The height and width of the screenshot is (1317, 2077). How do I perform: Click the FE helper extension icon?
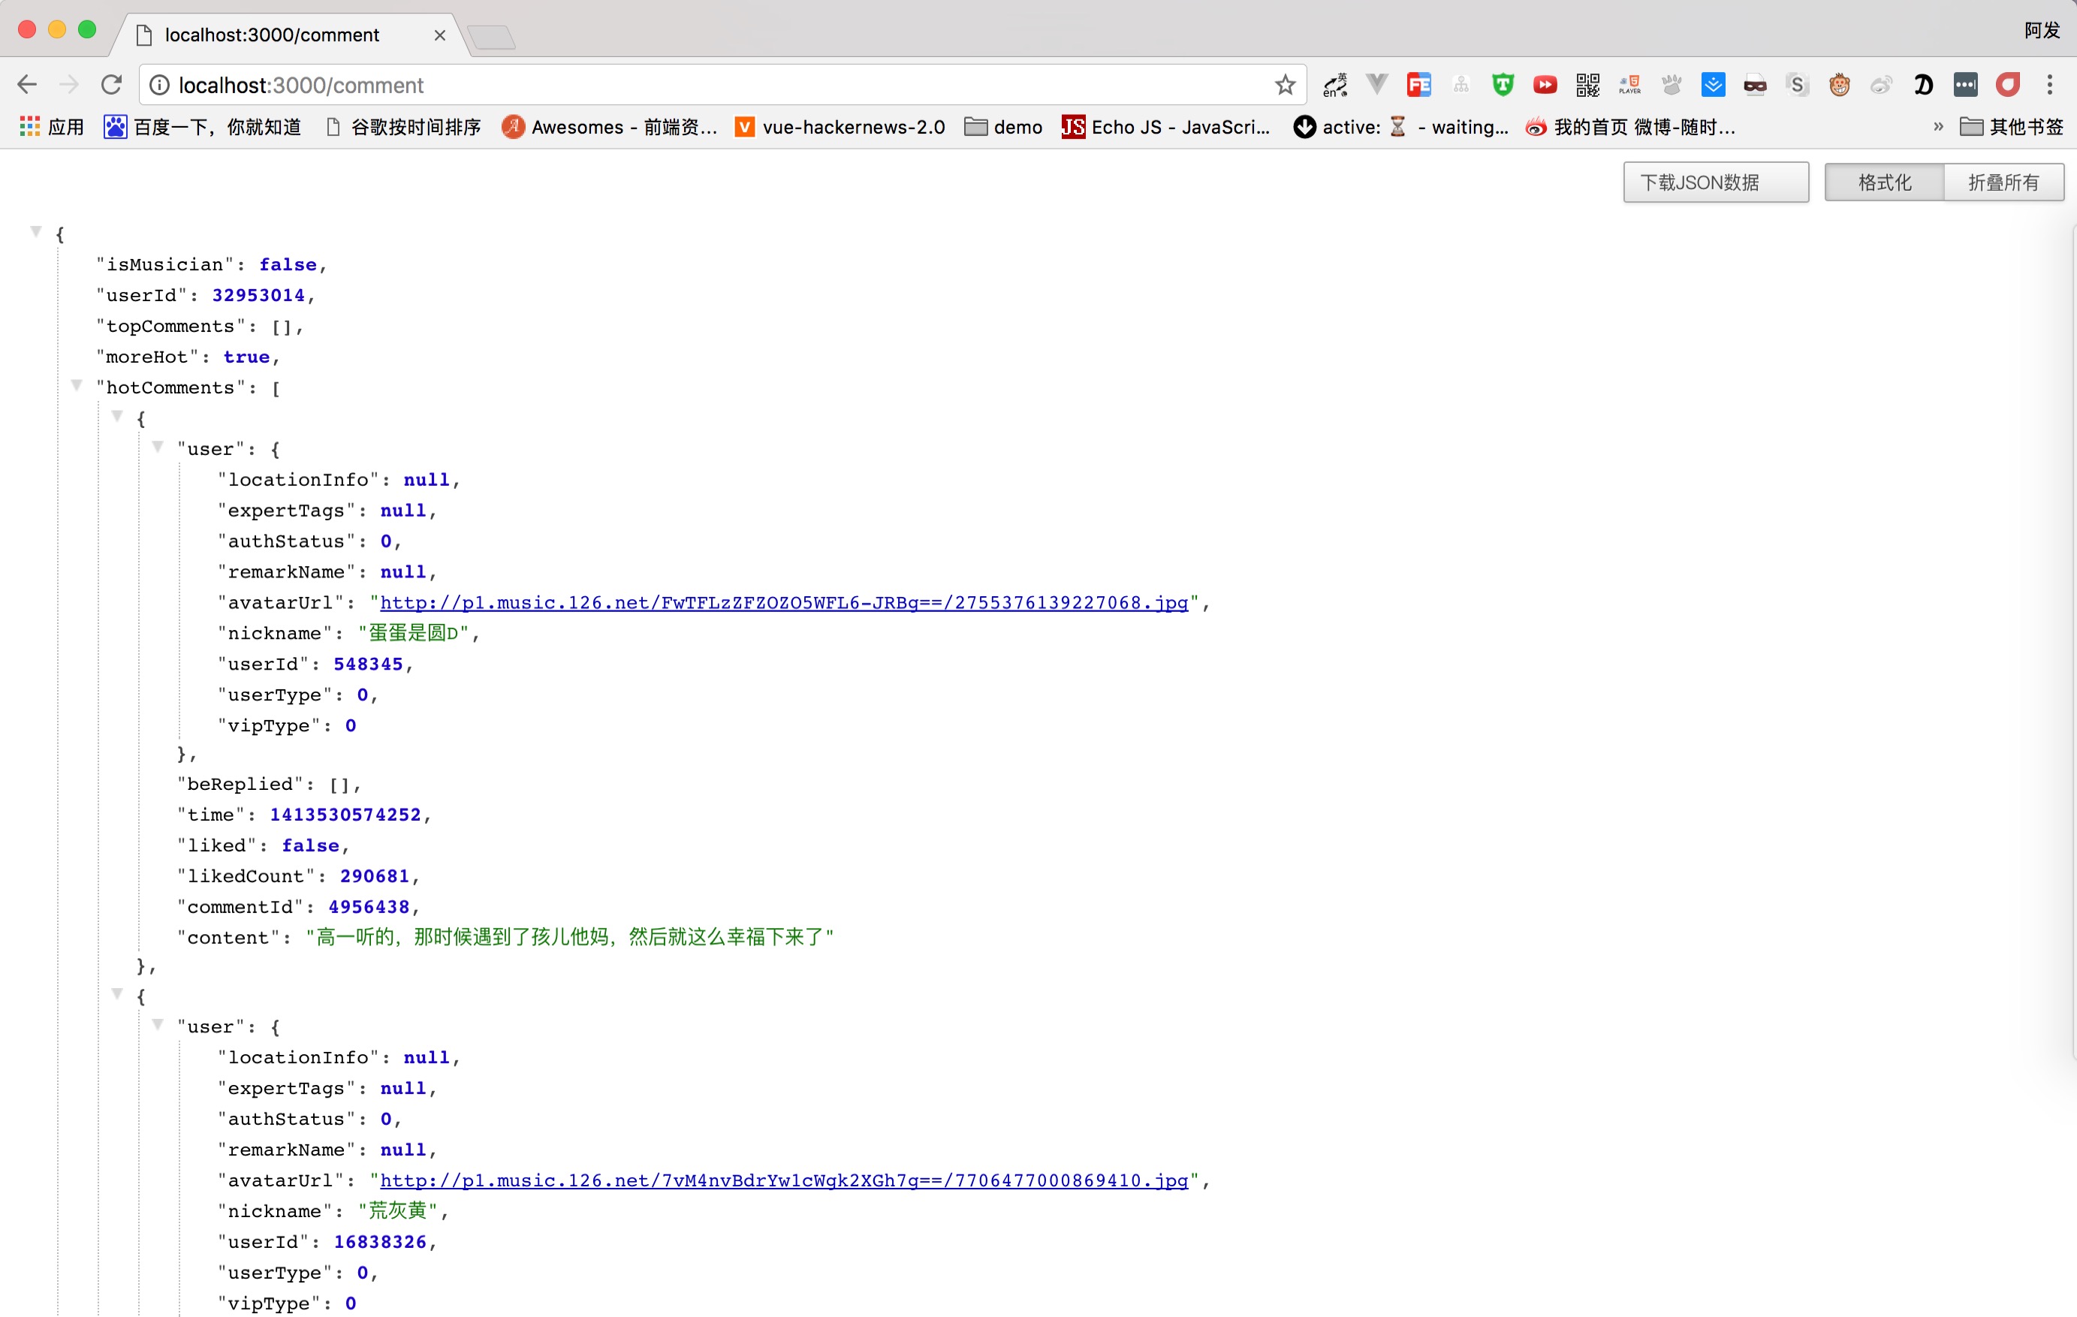tap(1419, 85)
